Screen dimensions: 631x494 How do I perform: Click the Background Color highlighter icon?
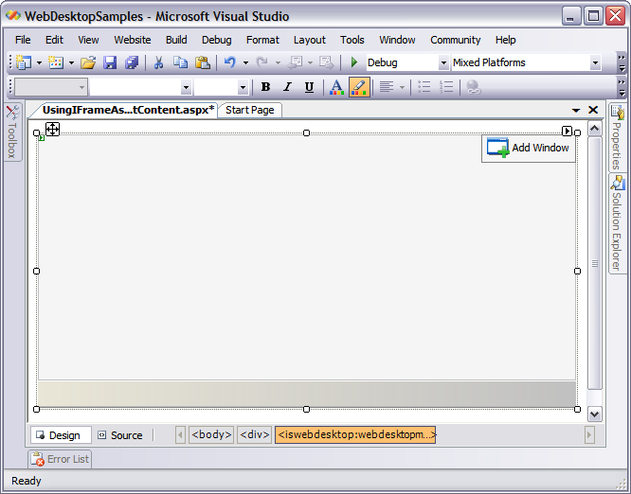359,87
